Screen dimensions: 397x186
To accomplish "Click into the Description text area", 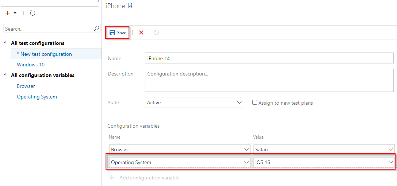I will [269, 80].
